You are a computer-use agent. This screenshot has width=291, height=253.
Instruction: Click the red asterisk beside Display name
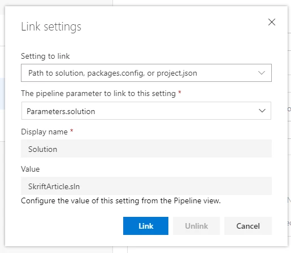click(x=72, y=130)
